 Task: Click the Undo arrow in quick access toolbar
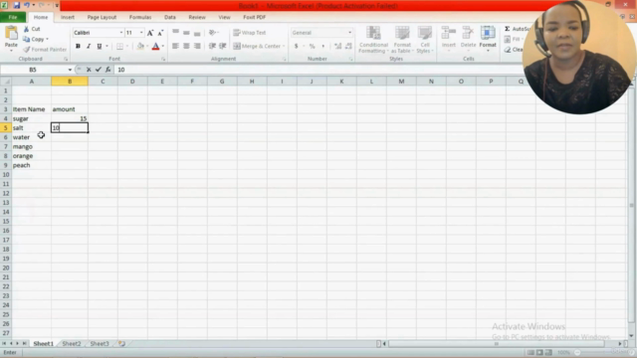point(27,5)
